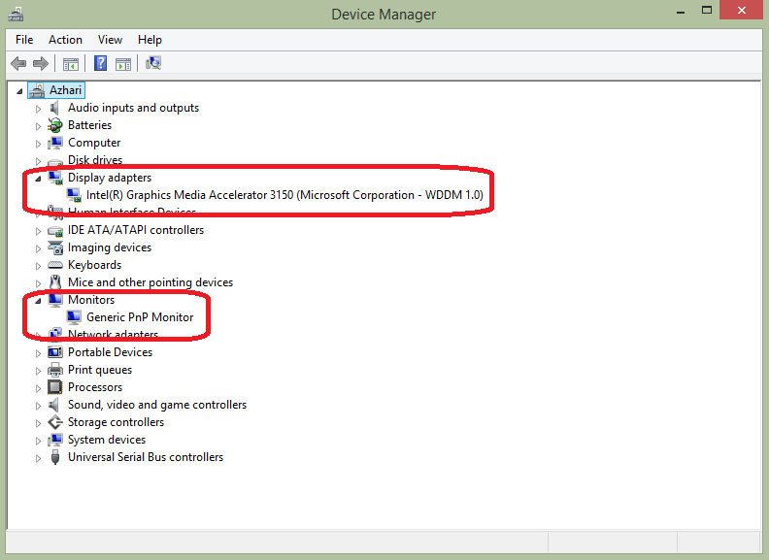Screen dimensions: 769x560
Task: Click the Intel Graphics Media Accelerator device icon
Action: pyautogui.click(x=74, y=195)
